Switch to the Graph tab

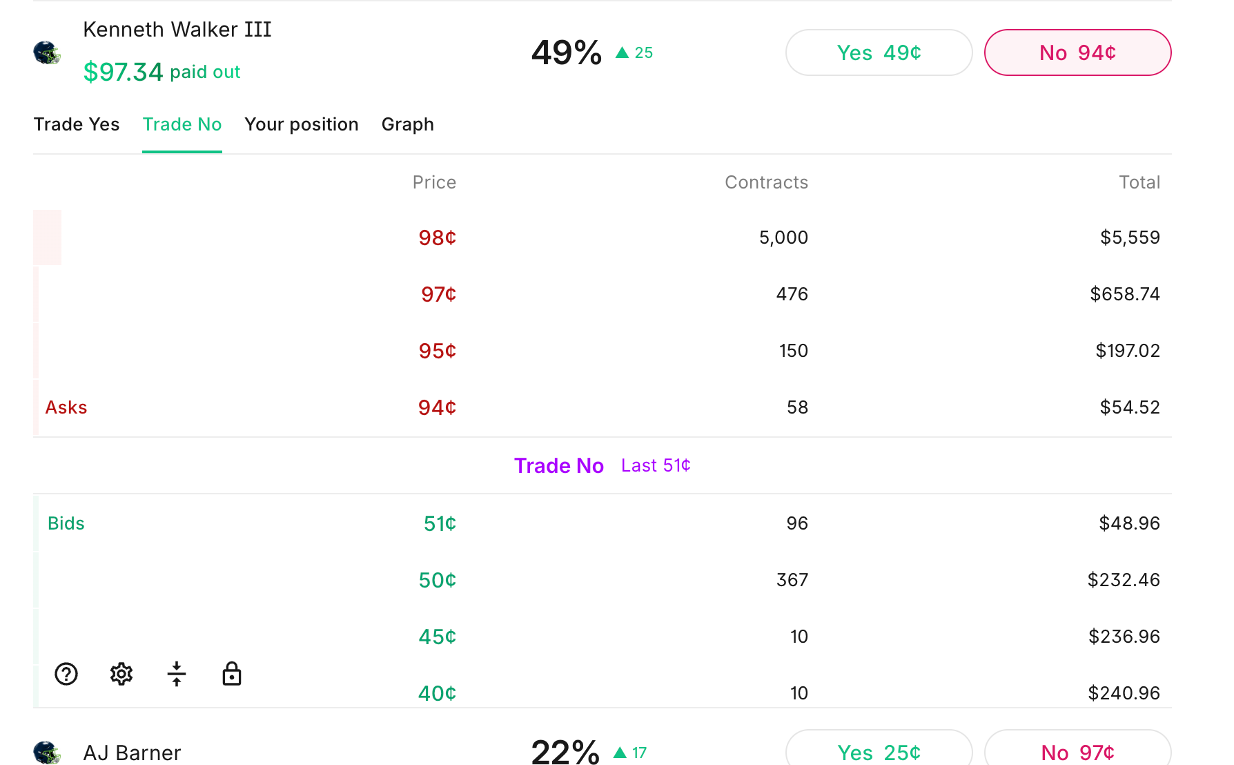point(407,124)
